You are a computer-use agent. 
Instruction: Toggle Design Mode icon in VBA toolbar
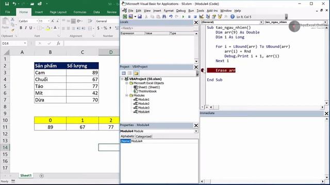pos(202,16)
